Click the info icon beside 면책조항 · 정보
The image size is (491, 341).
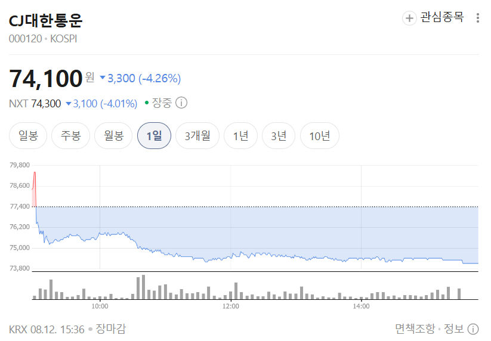click(473, 329)
